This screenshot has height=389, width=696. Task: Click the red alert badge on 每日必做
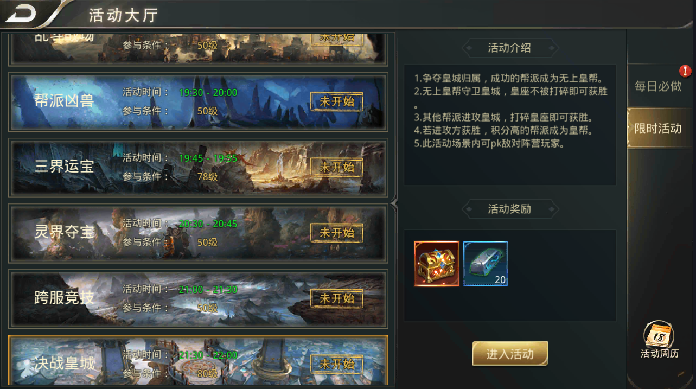point(685,71)
